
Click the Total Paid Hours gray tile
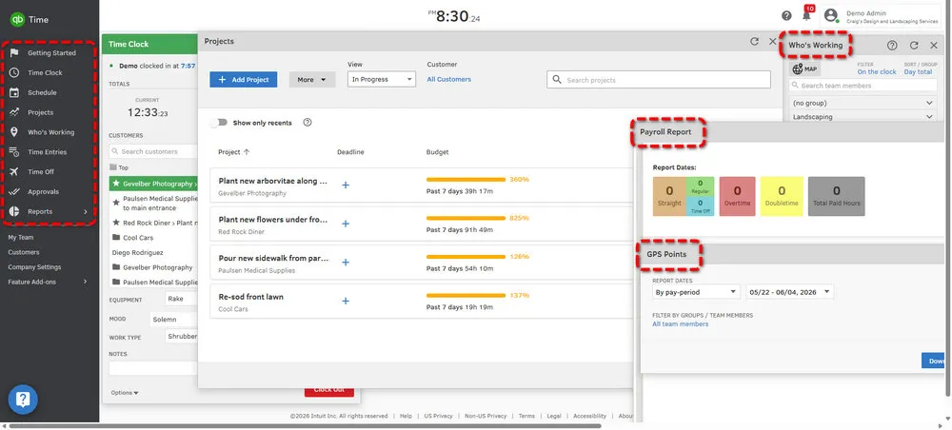pos(837,197)
